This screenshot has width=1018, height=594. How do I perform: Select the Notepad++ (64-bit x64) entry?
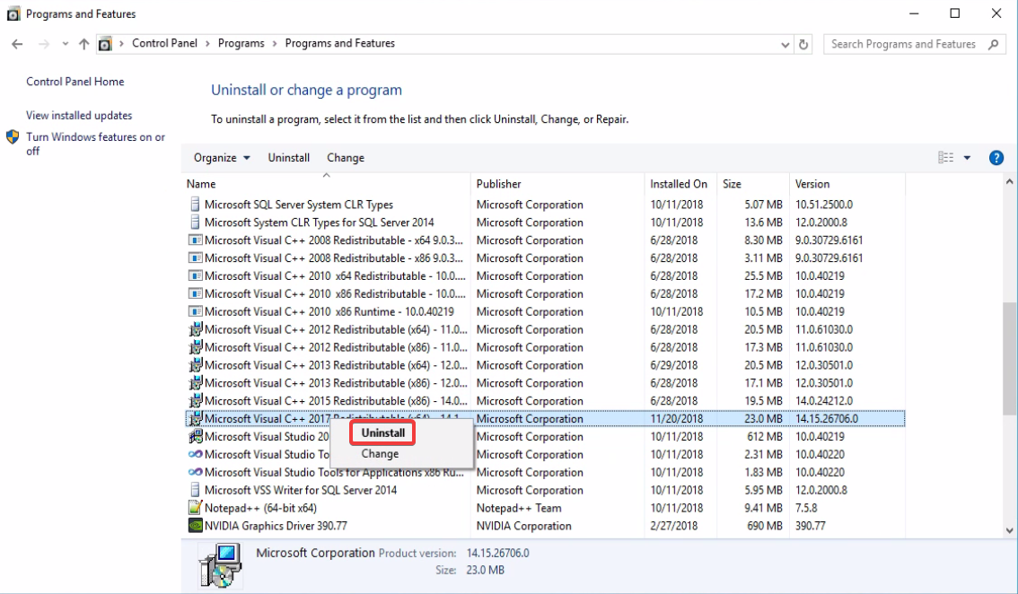coord(260,508)
